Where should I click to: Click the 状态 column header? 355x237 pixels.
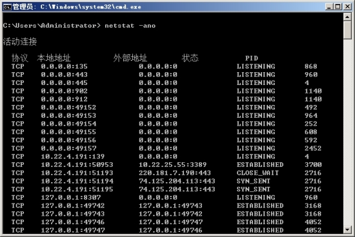[x=190, y=58]
